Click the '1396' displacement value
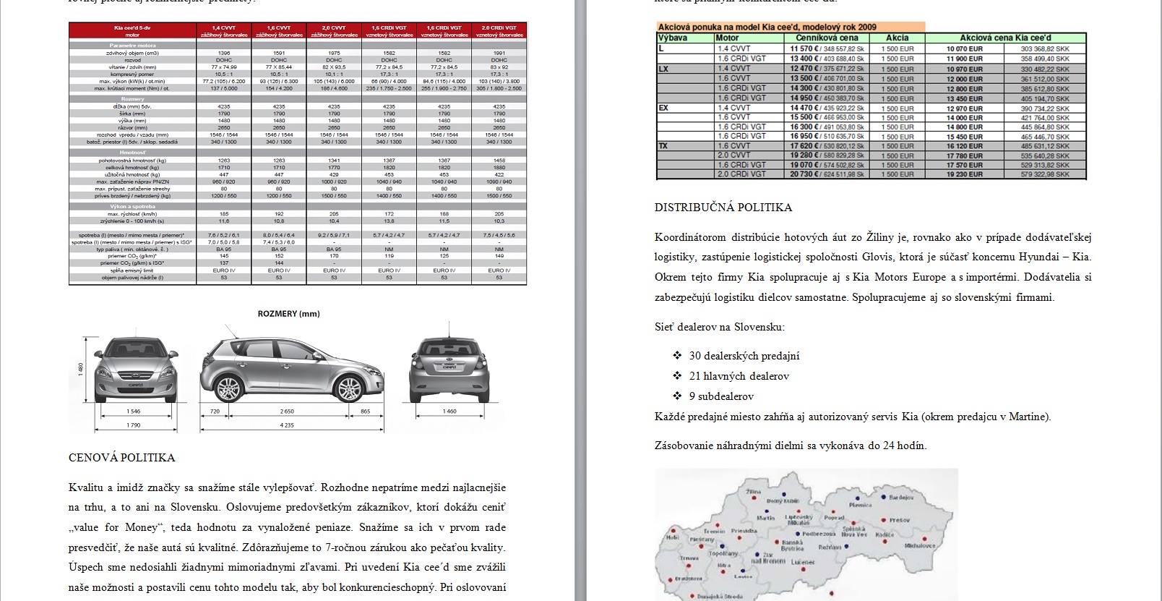Image resolution: width=1162 pixels, height=601 pixels. click(x=224, y=53)
